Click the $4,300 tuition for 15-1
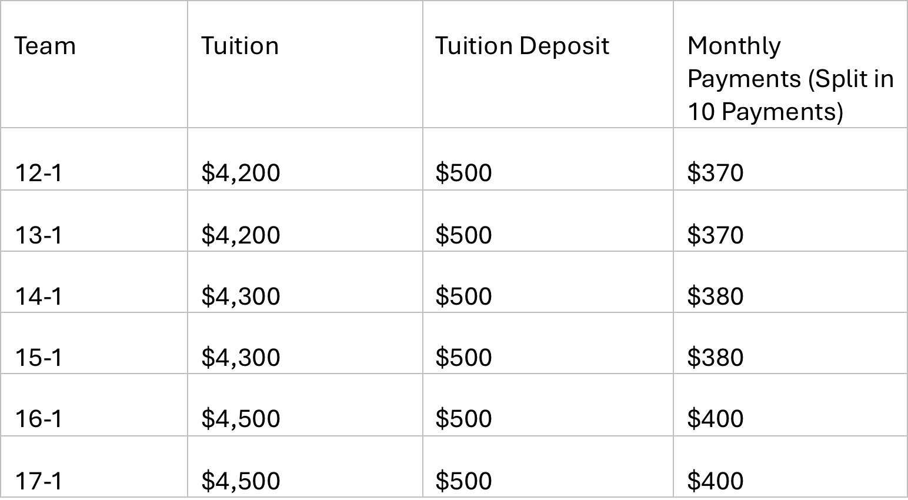The image size is (908, 500). click(241, 358)
